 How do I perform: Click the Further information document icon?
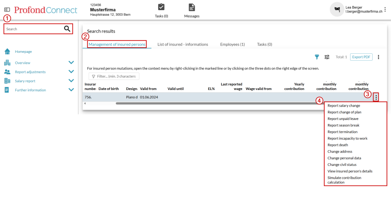(x=7, y=90)
